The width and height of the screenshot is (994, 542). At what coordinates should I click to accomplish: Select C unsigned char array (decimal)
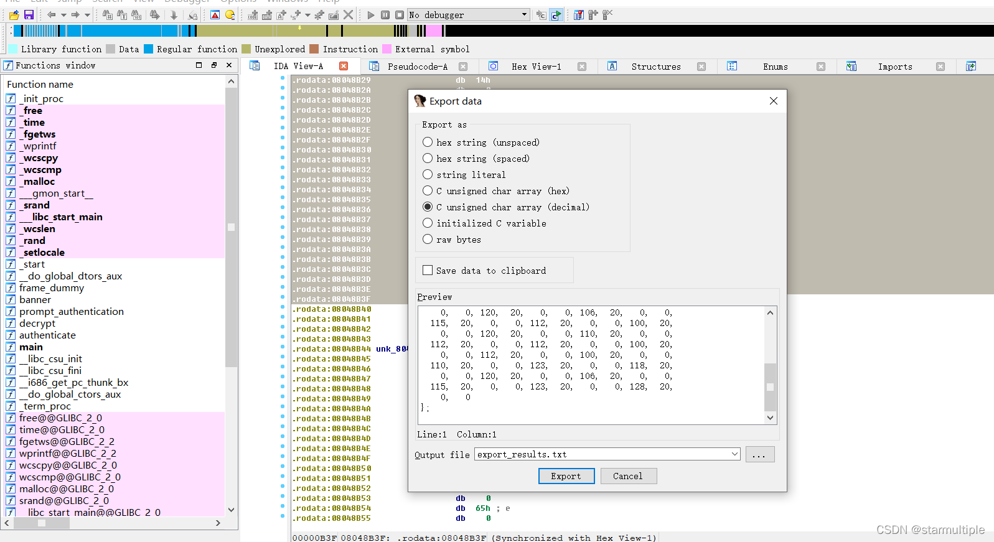428,207
